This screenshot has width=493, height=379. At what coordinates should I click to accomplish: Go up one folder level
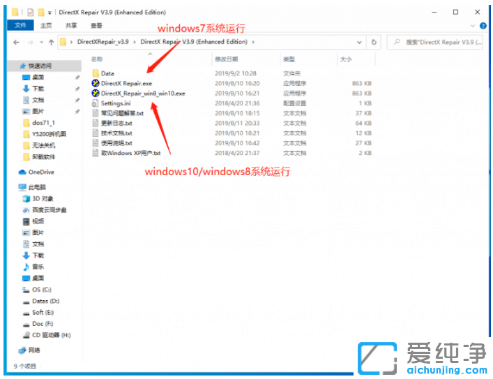(51, 42)
